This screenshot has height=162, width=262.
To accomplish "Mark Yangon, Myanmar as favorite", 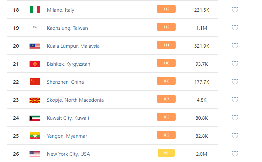I will tap(235, 136).
